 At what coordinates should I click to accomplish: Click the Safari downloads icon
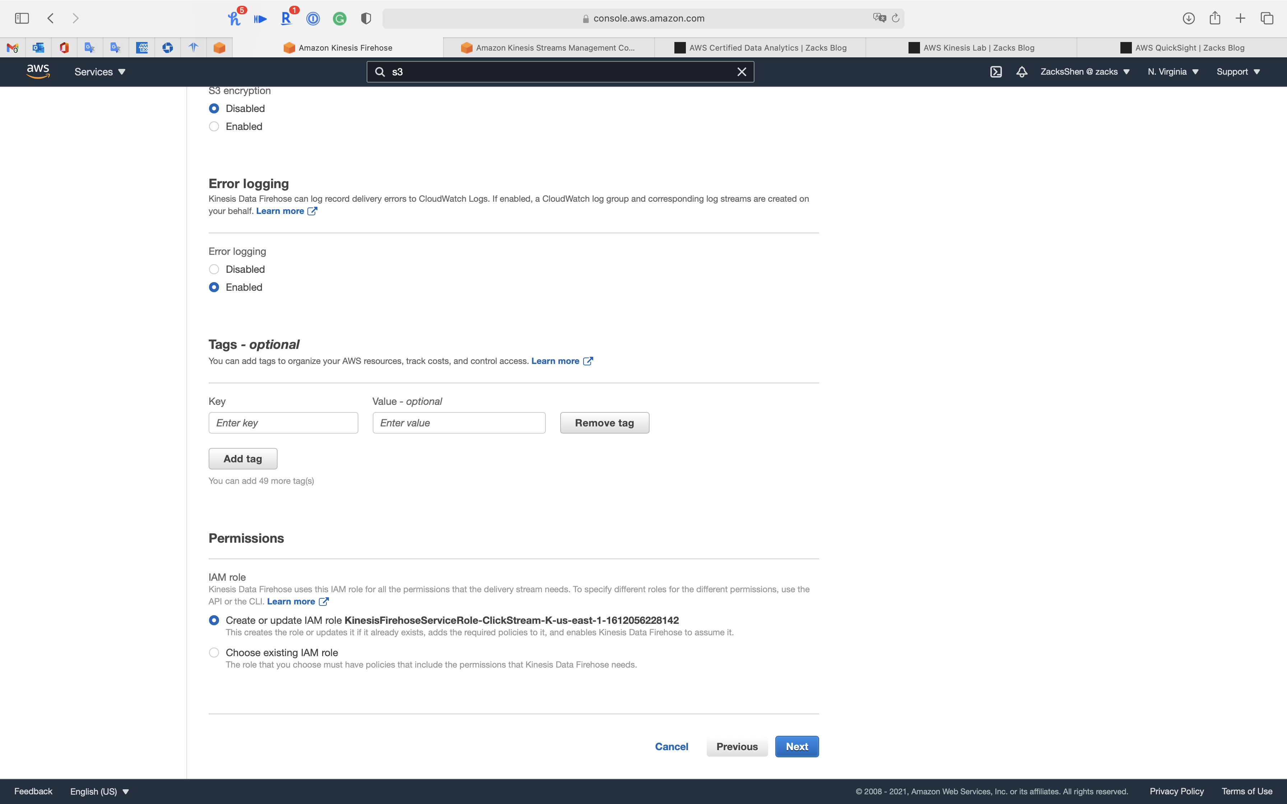tap(1189, 19)
